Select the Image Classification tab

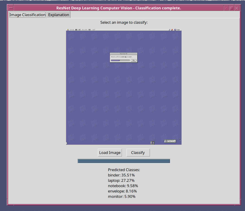27,15
